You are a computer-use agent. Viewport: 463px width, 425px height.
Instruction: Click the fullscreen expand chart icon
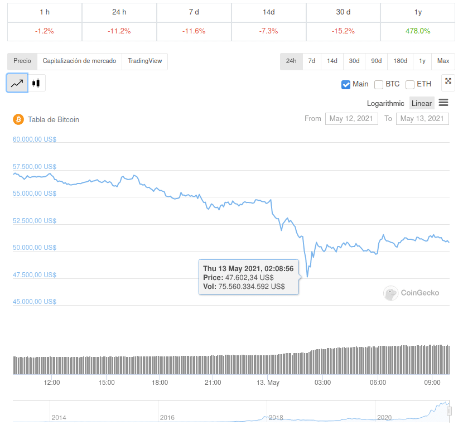[x=448, y=81]
